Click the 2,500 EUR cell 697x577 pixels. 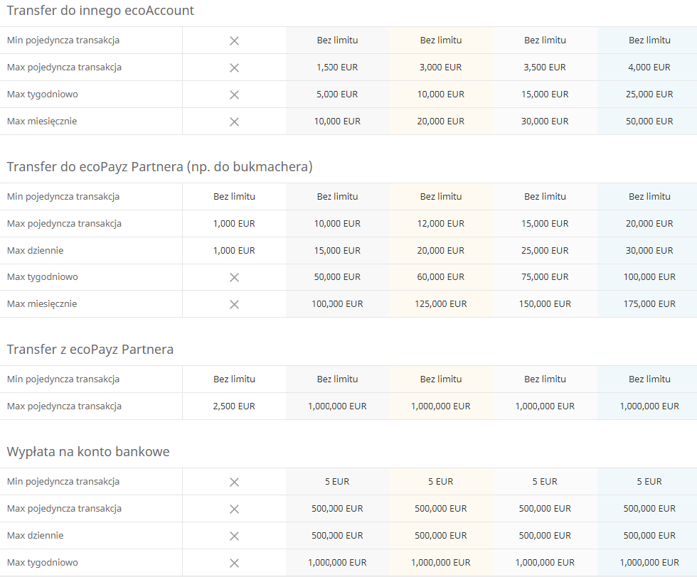(x=234, y=406)
